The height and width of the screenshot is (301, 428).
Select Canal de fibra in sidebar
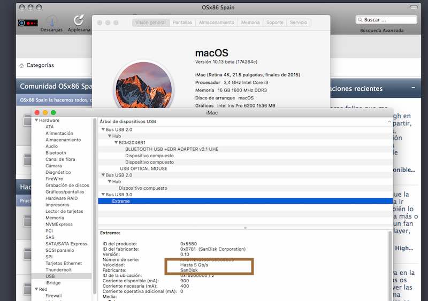tap(60, 159)
